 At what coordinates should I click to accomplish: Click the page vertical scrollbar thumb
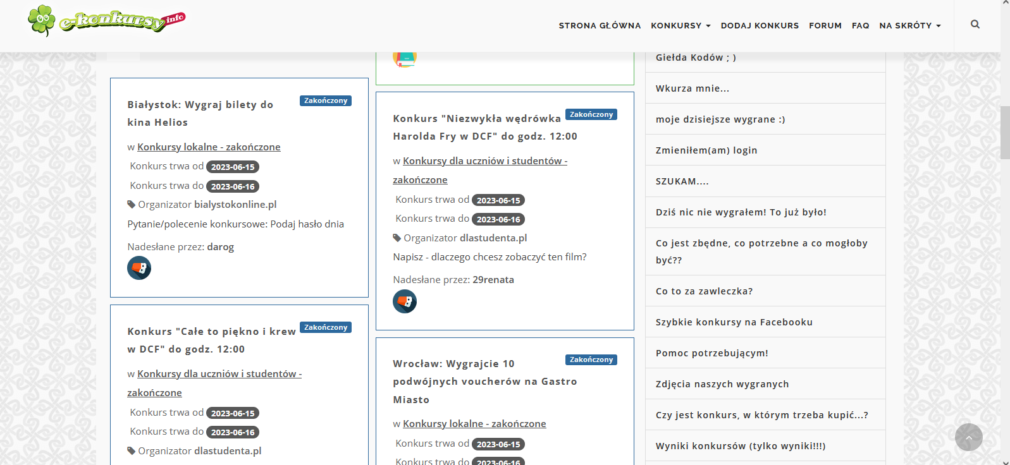coord(1005,133)
